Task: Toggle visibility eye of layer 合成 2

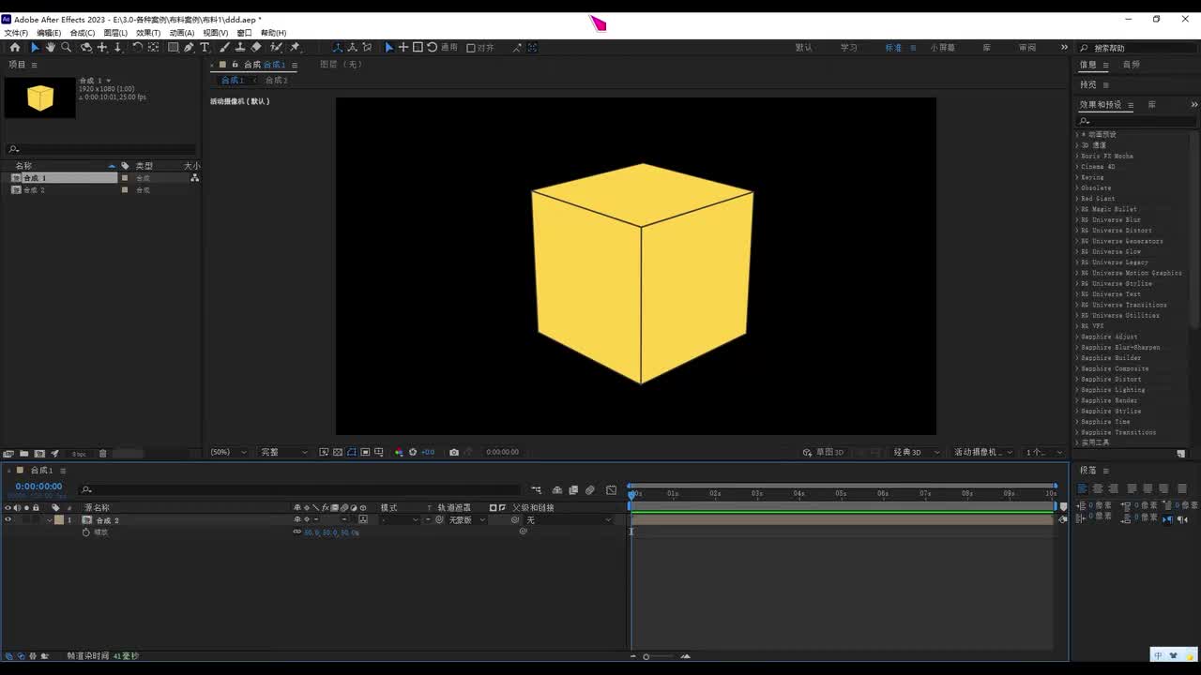Action: [x=8, y=519]
